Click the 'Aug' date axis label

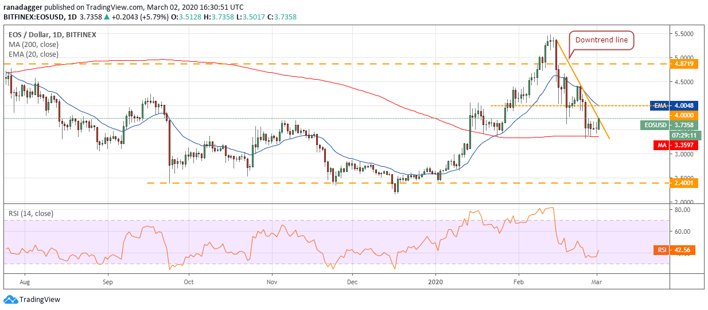(25, 282)
